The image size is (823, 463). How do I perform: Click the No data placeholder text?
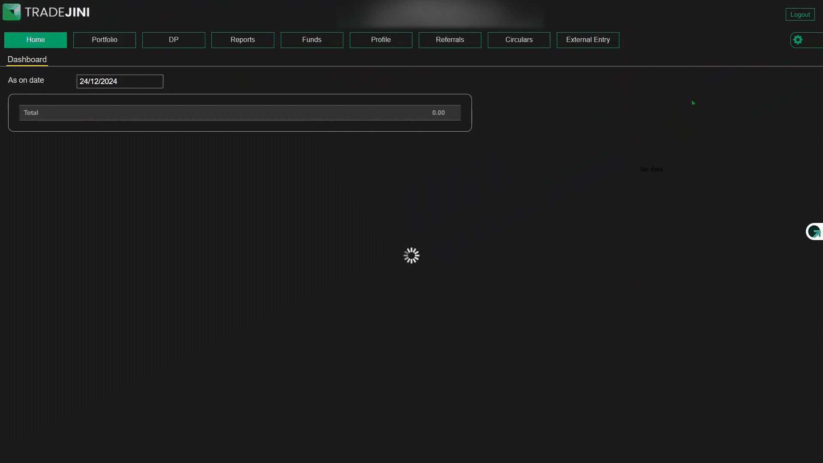pyautogui.click(x=651, y=169)
